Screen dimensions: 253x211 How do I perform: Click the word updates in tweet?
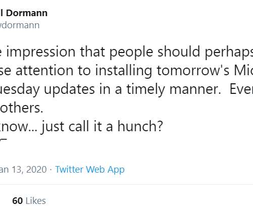pyautogui.click(x=69, y=89)
